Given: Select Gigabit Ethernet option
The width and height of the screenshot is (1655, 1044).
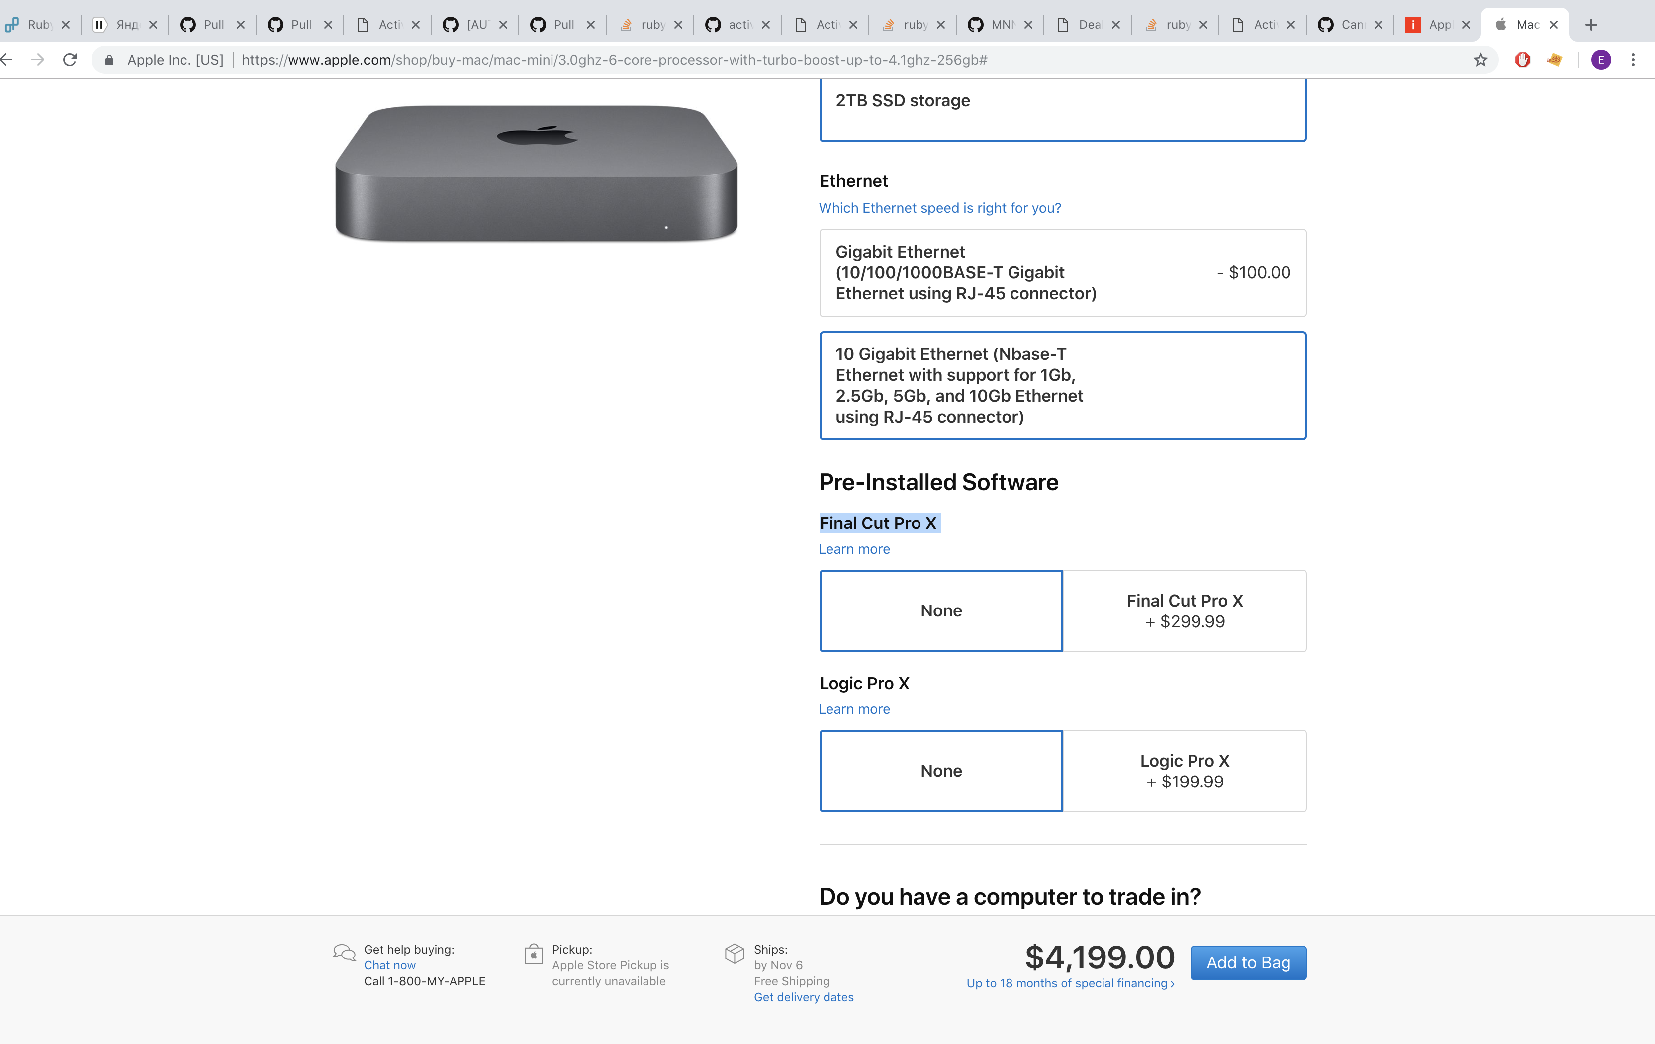Looking at the screenshot, I should (x=1063, y=273).
